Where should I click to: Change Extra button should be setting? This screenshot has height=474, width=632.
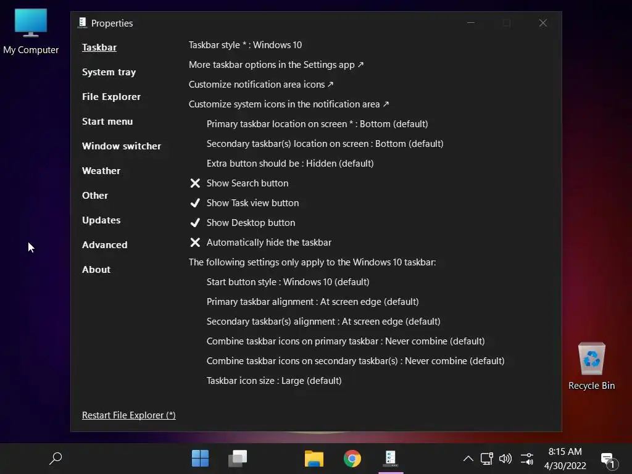[290, 163]
